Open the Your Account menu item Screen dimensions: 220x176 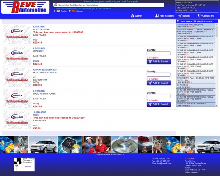164,16
